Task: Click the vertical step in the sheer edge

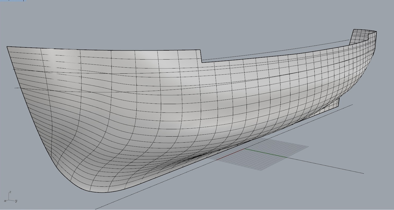Action: [x=201, y=56]
